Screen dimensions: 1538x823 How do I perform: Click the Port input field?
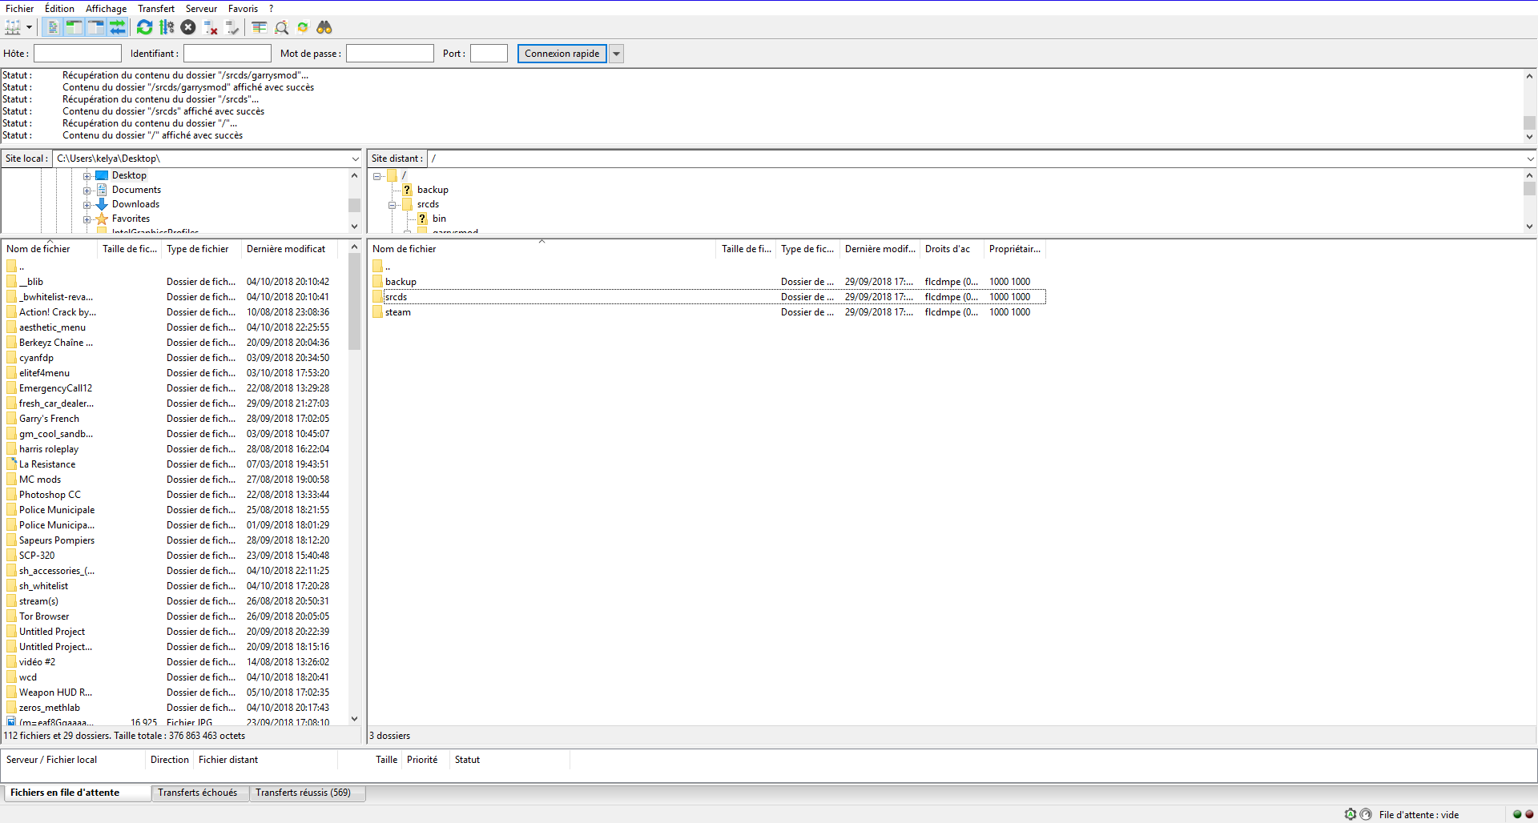(x=489, y=54)
